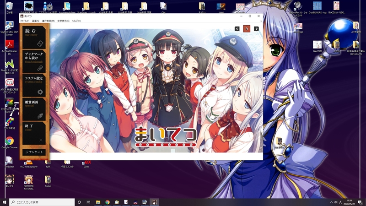Open Google Chrome desktop shortcut
Screen dimensions: 366x206
[9, 142]
